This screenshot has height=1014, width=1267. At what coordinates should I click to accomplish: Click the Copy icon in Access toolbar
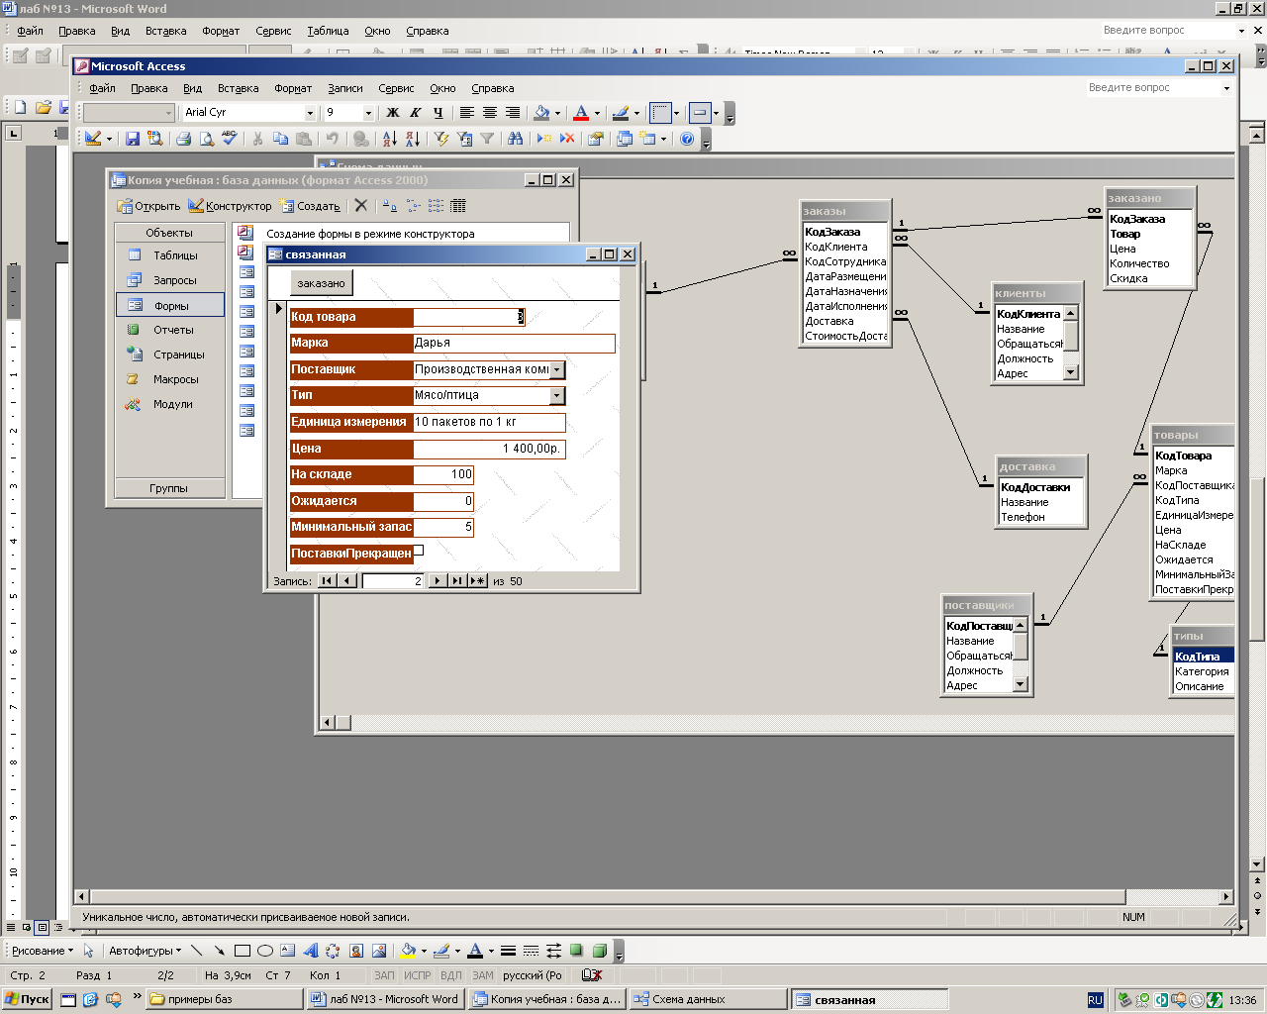[x=281, y=139]
